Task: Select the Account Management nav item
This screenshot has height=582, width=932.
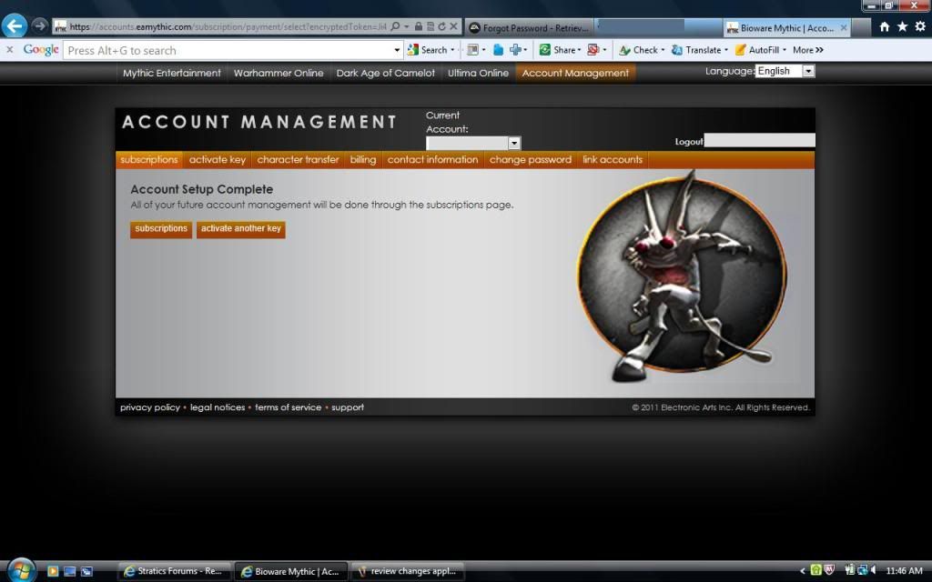Action: 575,73
